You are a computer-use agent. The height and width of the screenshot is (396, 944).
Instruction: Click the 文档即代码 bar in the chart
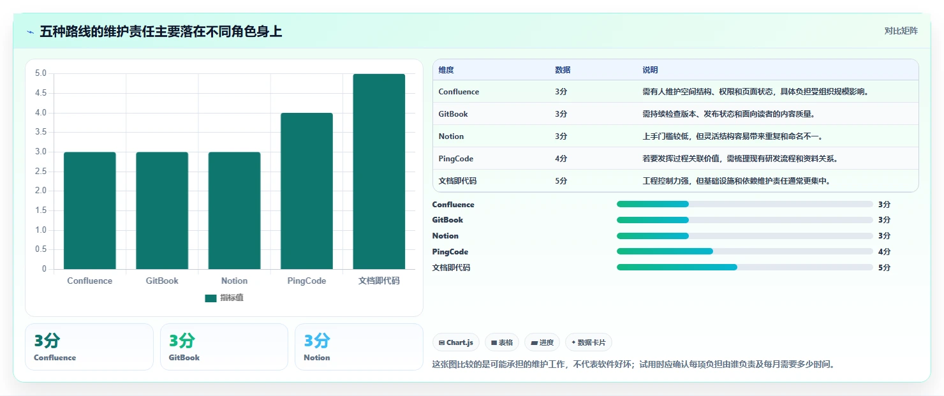pyautogui.click(x=379, y=172)
